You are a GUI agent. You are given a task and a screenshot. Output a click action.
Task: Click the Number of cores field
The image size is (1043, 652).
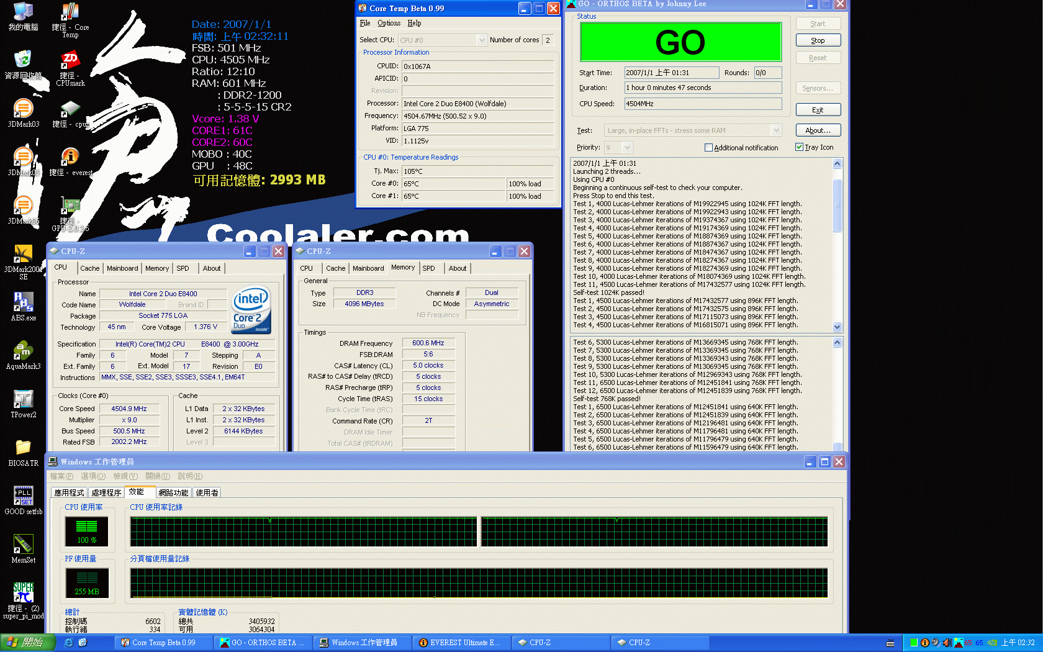[548, 40]
